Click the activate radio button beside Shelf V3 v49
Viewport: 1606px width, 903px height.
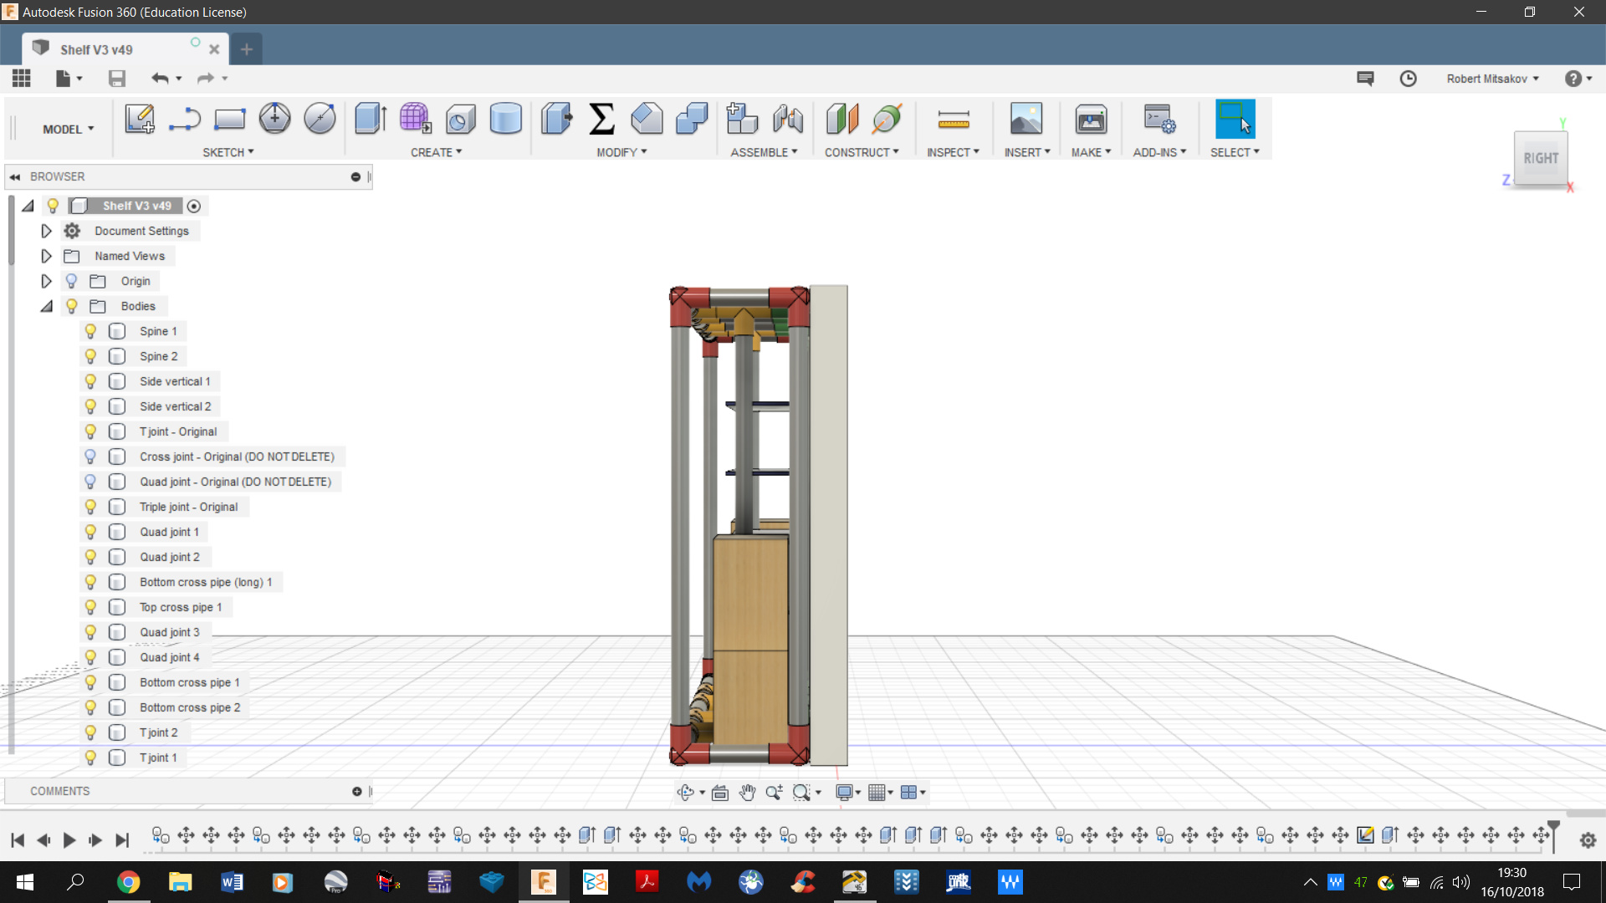(194, 206)
